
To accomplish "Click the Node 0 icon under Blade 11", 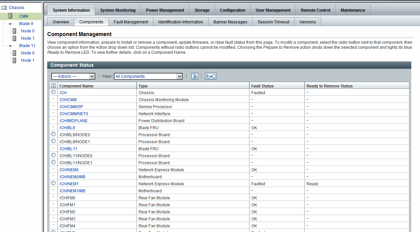I will 14,53.
